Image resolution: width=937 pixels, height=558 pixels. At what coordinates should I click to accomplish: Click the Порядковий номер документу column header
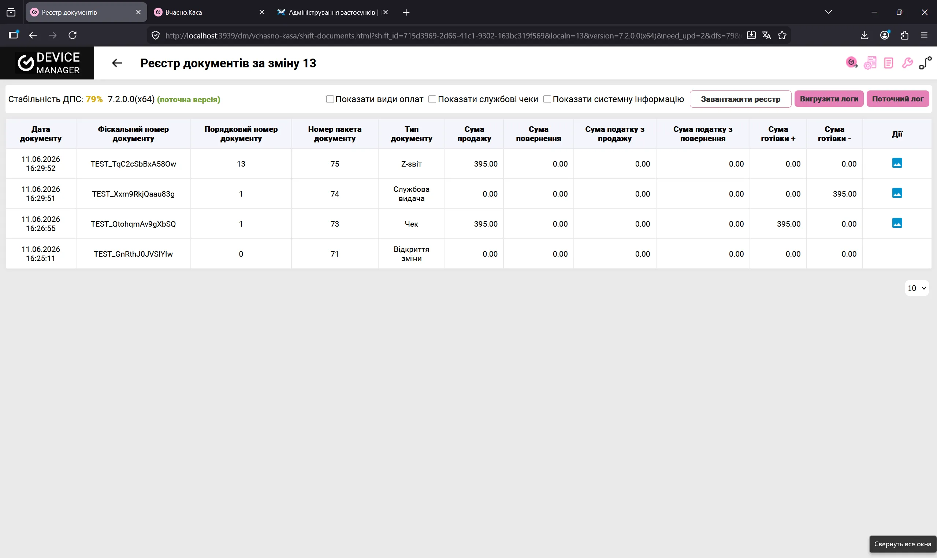tap(241, 134)
